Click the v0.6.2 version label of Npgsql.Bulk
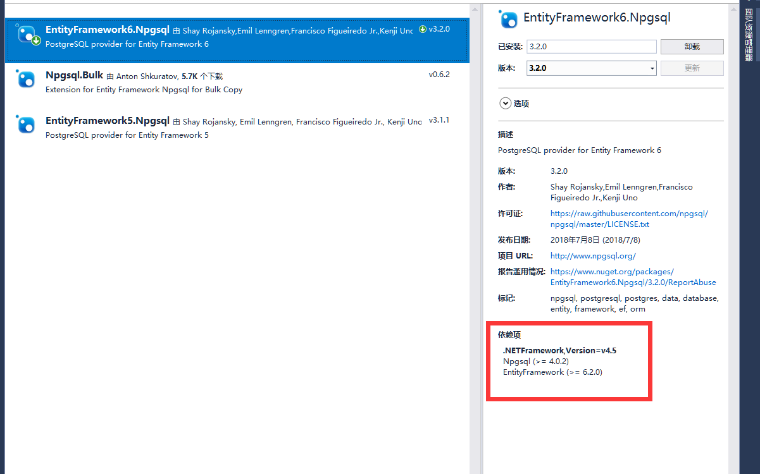 coord(439,75)
